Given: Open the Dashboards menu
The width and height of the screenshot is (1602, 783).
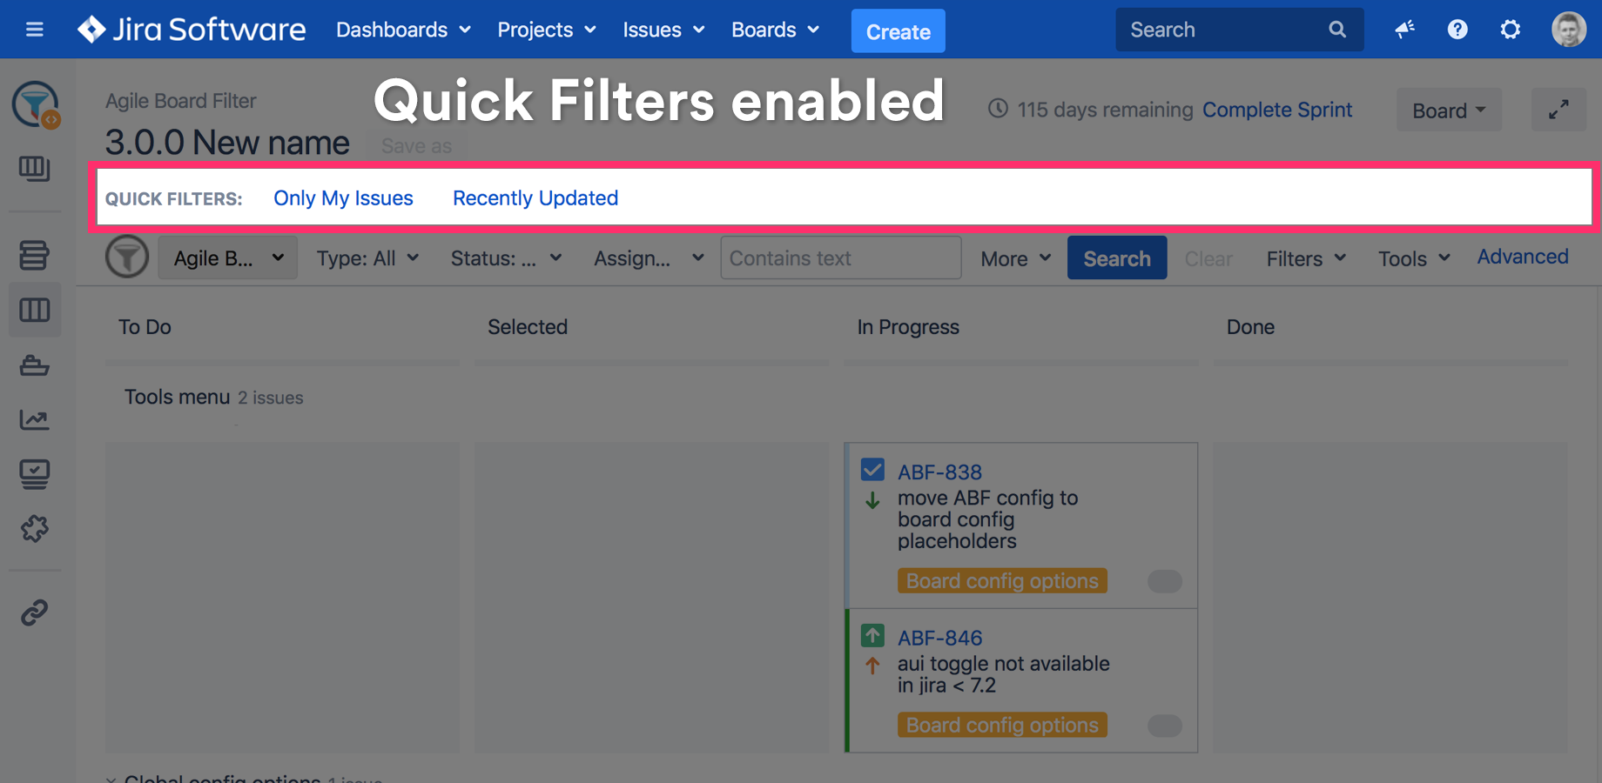Looking at the screenshot, I should (403, 30).
